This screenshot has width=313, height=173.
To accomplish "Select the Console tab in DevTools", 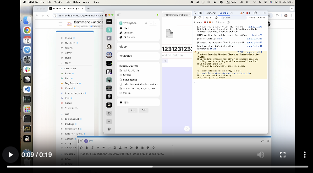I will click(x=224, y=13).
